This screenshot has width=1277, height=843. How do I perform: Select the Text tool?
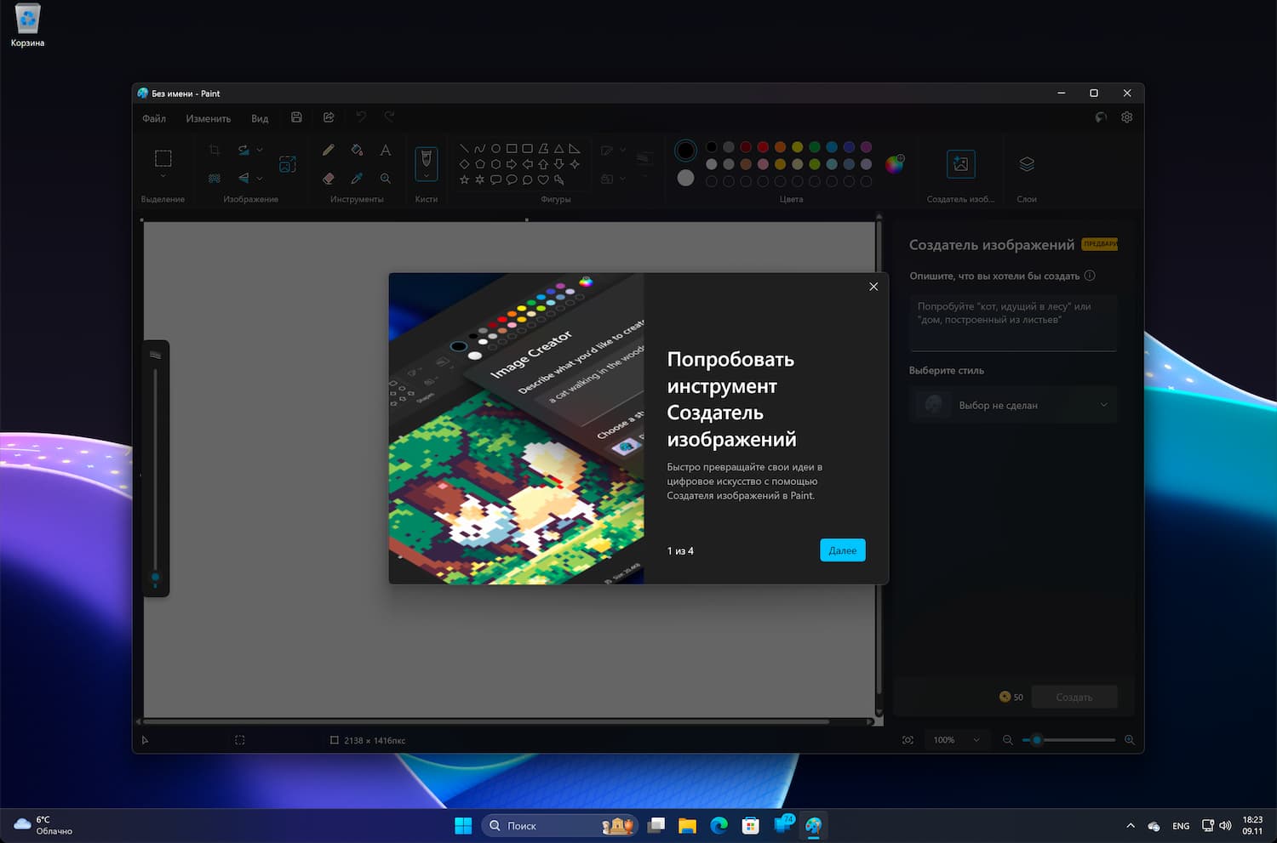pyautogui.click(x=386, y=150)
